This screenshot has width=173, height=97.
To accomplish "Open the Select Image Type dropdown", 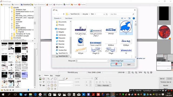I will [x=122, y=61].
